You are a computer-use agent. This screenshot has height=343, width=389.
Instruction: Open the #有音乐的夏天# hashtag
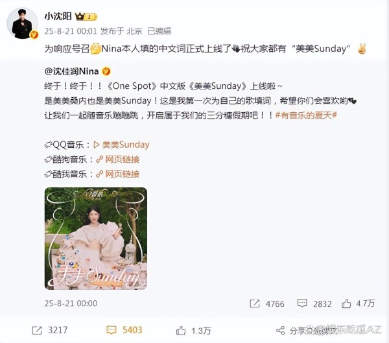pyautogui.click(x=306, y=115)
